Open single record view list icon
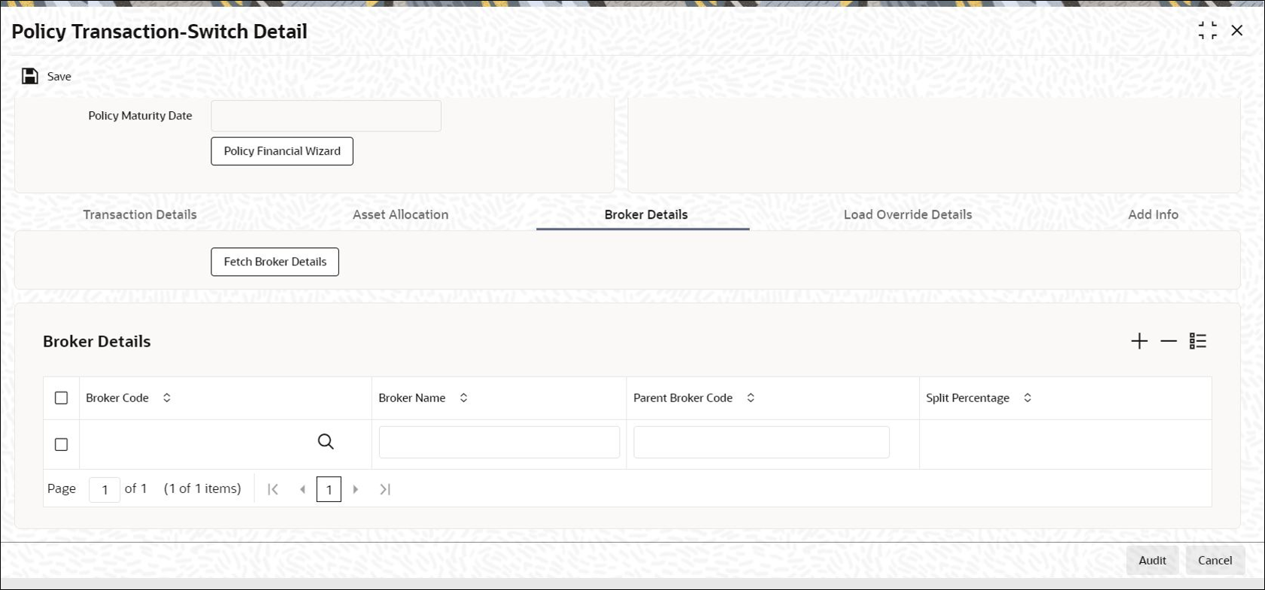Image resolution: width=1265 pixels, height=590 pixels. pyautogui.click(x=1198, y=341)
